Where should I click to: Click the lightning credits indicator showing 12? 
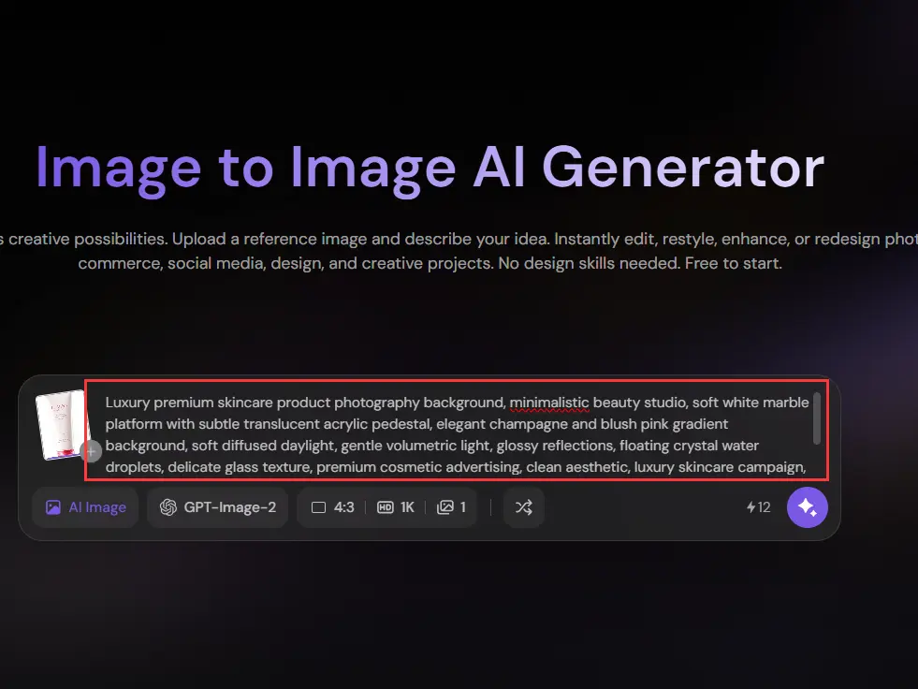click(758, 507)
